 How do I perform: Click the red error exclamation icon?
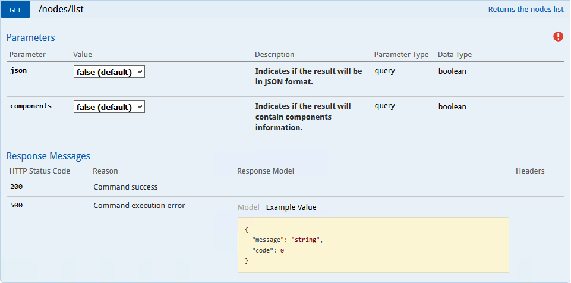pyautogui.click(x=558, y=36)
